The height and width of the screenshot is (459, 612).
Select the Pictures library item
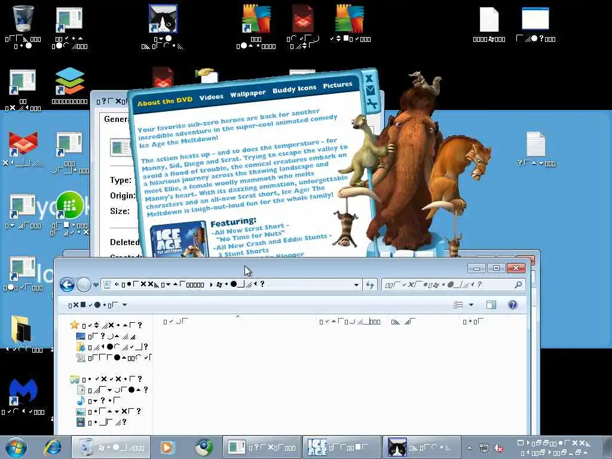coord(109,411)
